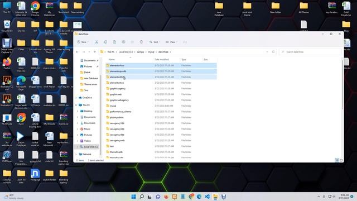Open the Sort dropdown menu
Screen dimensions: 357x201
[x=155, y=42]
